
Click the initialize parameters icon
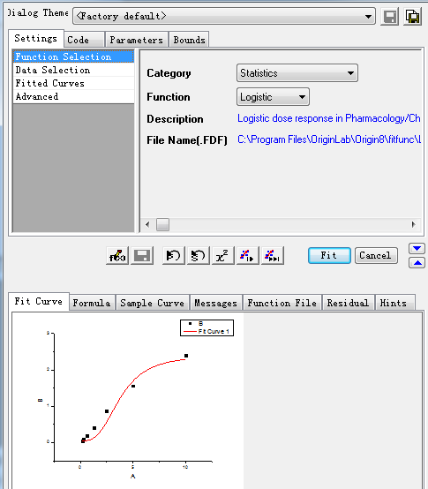click(173, 256)
